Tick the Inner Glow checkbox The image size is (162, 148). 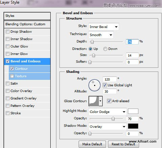[7, 54]
